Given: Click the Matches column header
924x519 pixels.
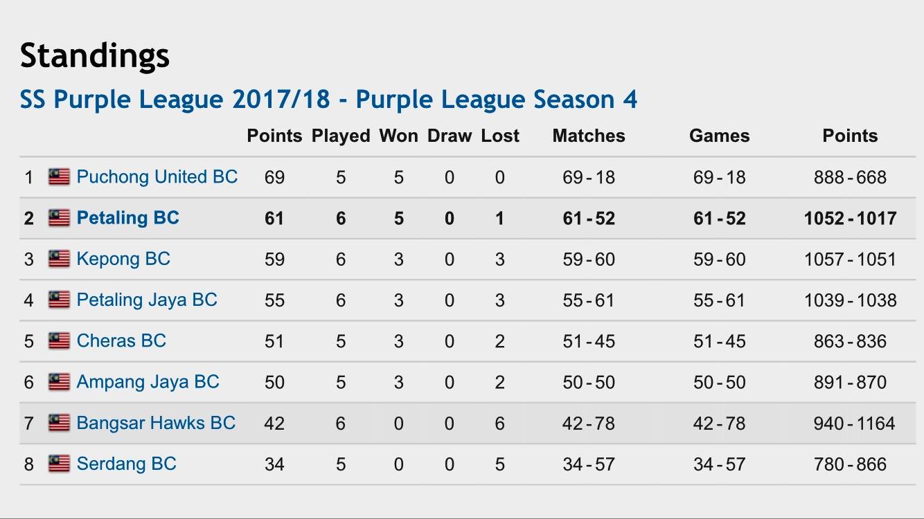Looking at the screenshot, I should pos(589,136).
